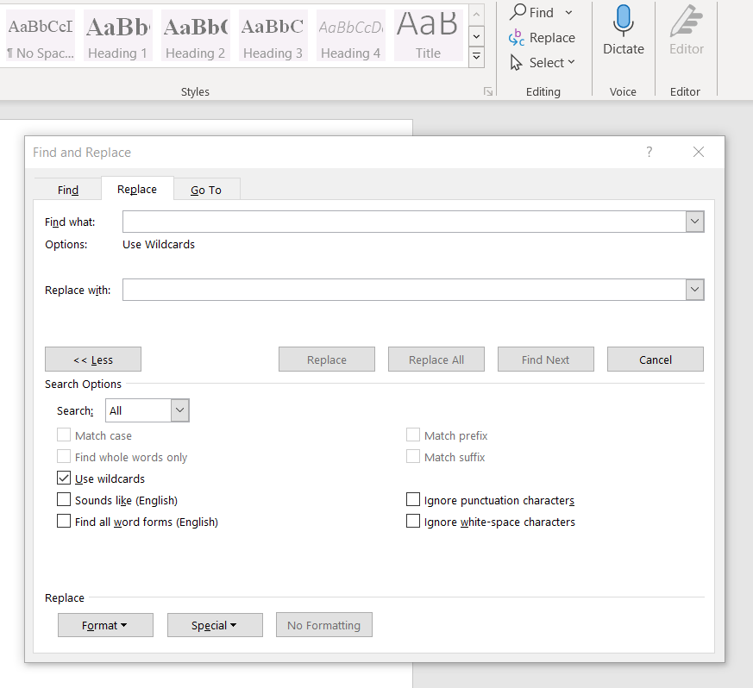Uncheck the Use wildcards checkbox
The height and width of the screenshot is (688, 753).
[x=64, y=478]
